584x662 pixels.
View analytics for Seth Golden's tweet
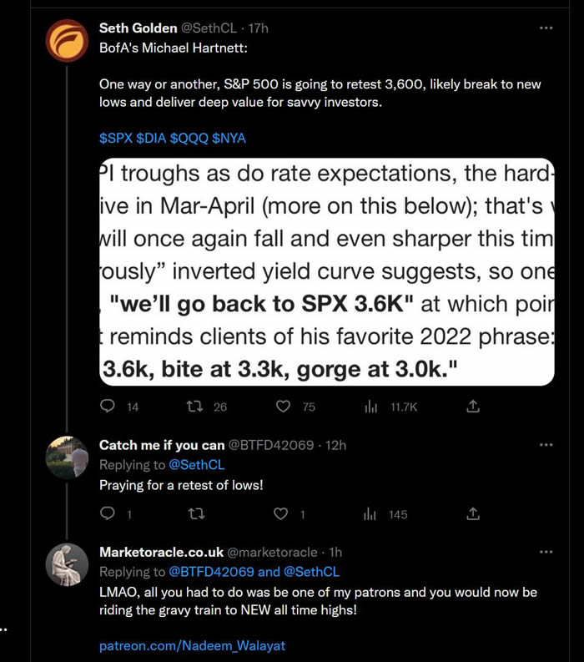pyautogui.click(x=370, y=407)
